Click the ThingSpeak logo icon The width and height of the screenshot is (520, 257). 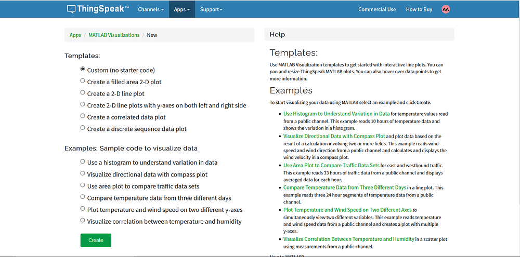[71, 9]
